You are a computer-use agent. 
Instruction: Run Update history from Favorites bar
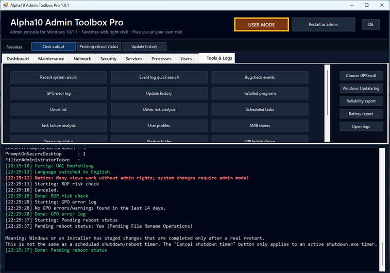[x=144, y=46]
